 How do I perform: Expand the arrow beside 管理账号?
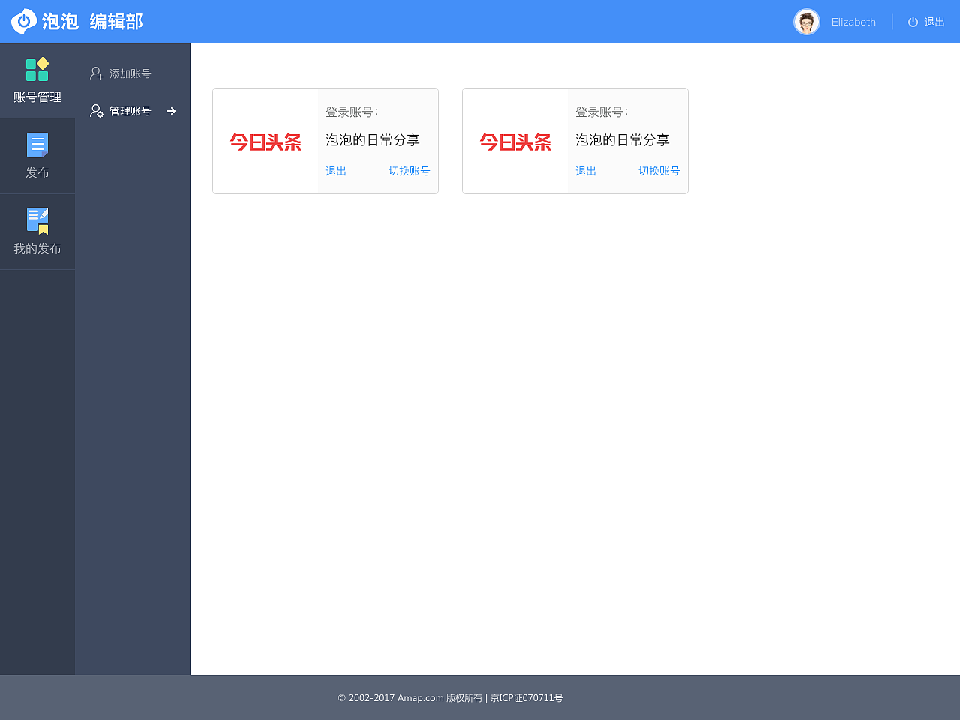[x=171, y=110]
